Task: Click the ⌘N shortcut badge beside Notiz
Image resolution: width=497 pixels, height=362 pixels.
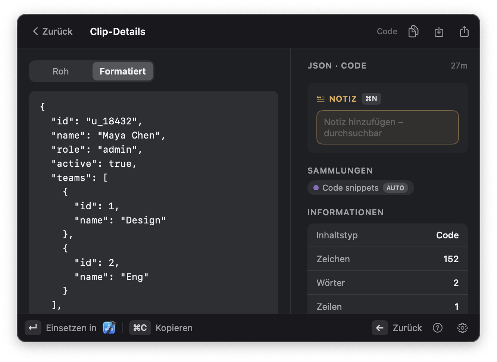Action: pos(371,98)
